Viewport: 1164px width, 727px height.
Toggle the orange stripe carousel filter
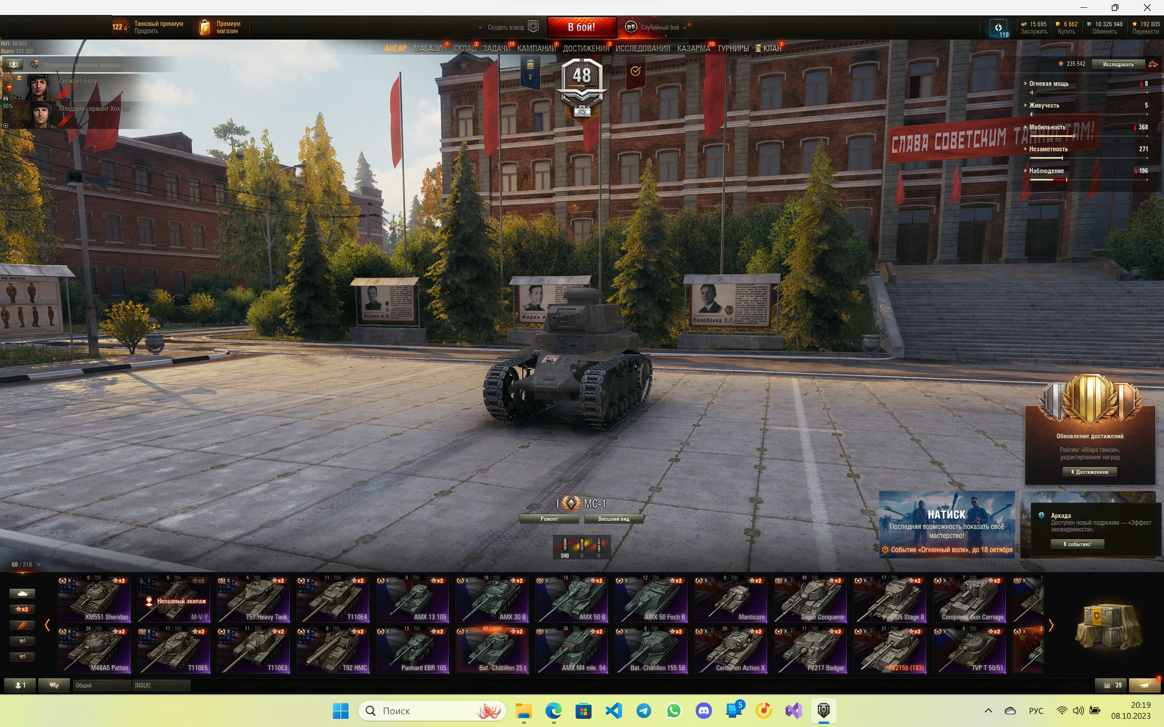click(x=22, y=625)
